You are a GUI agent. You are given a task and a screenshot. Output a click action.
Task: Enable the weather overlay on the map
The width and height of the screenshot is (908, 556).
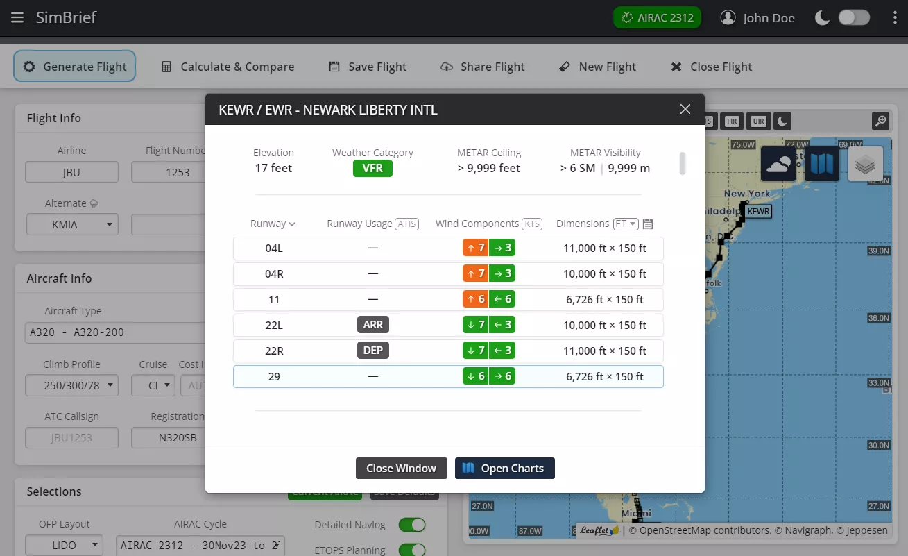778,164
